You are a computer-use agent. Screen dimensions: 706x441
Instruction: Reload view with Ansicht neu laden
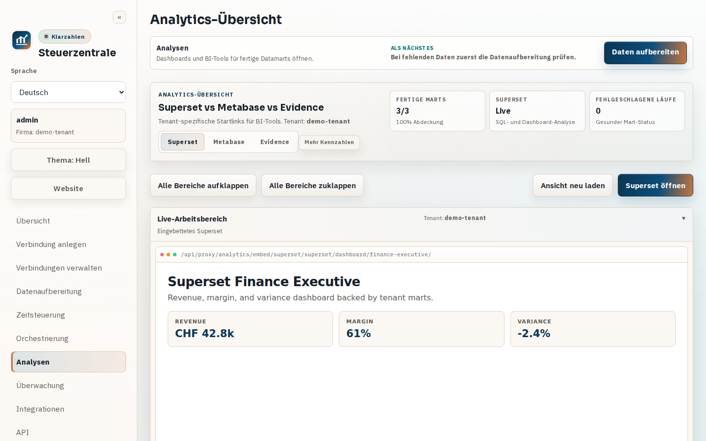[x=573, y=185]
